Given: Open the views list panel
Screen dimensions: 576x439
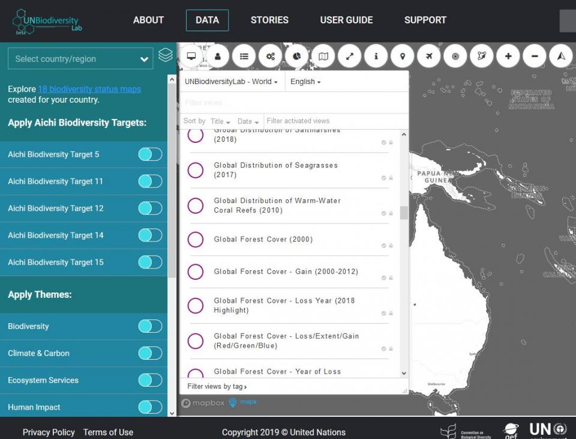Looking at the screenshot, I should pos(244,56).
